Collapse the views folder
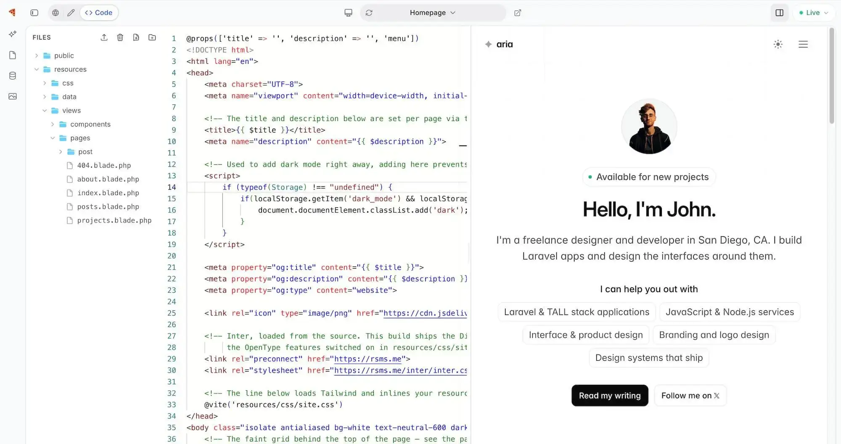 coord(45,111)
